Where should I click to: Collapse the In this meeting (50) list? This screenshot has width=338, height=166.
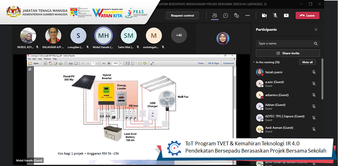tap(254, 62)
